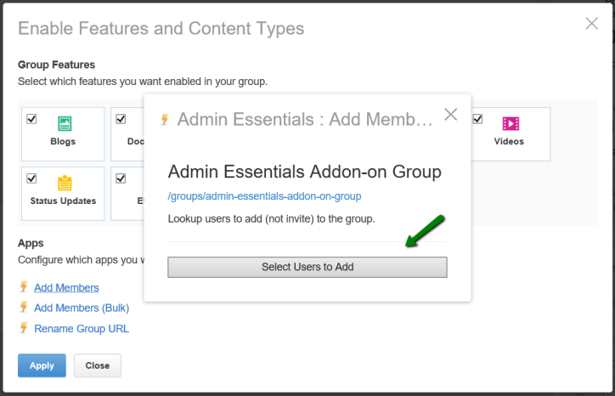Uncheck the Status Updates checkbox
615x396 pixels.
(31, 178)
